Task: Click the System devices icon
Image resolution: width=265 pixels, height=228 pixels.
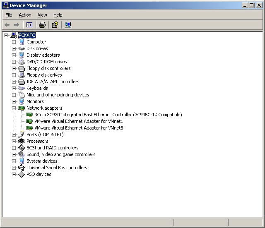Action: tap(22, 161)
